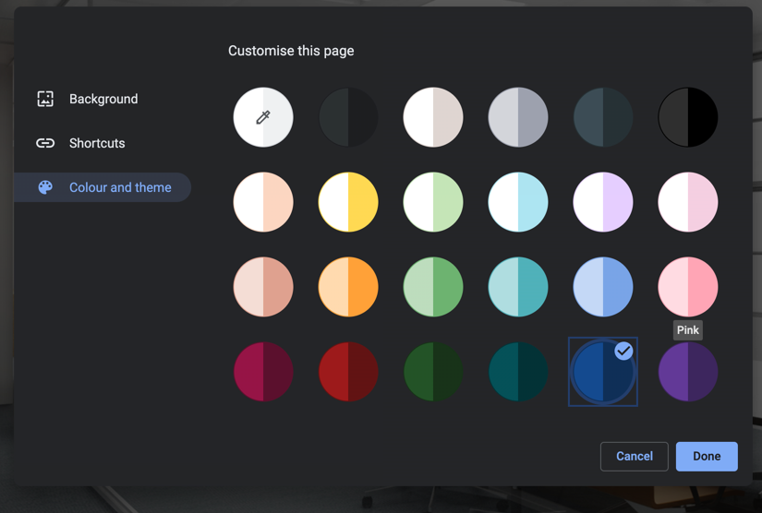Screen dimensions: 762x513
Task: Choose the teal aqua theme swatch
Action: coord(518,287)
